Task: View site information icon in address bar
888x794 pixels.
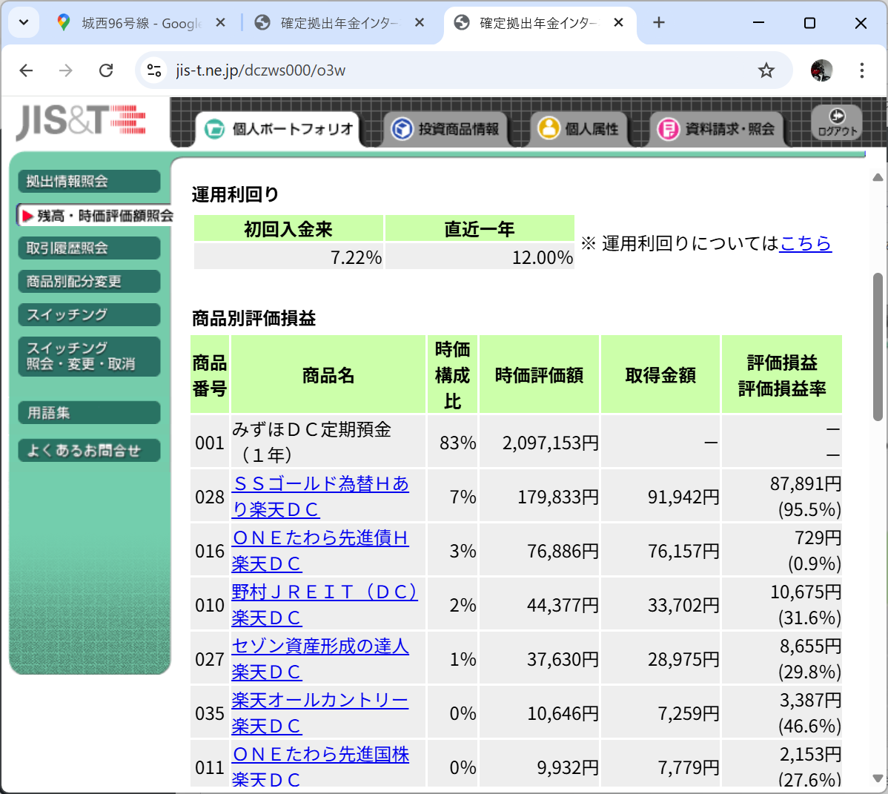Action: (x=154, y=70)
